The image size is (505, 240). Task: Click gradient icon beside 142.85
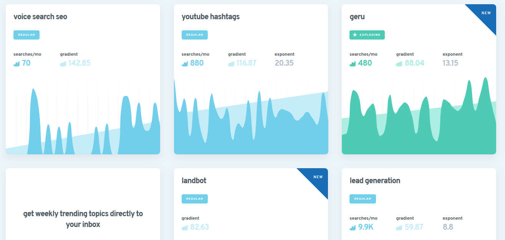[63, 63]
